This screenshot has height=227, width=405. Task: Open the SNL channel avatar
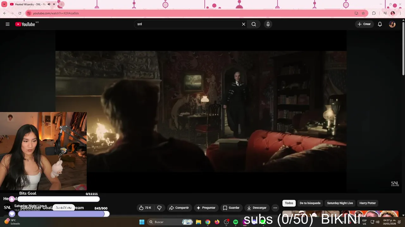[7, 207]
